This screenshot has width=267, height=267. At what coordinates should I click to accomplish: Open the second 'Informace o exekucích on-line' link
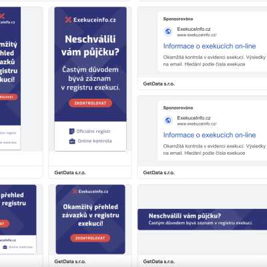coord(210,135)
